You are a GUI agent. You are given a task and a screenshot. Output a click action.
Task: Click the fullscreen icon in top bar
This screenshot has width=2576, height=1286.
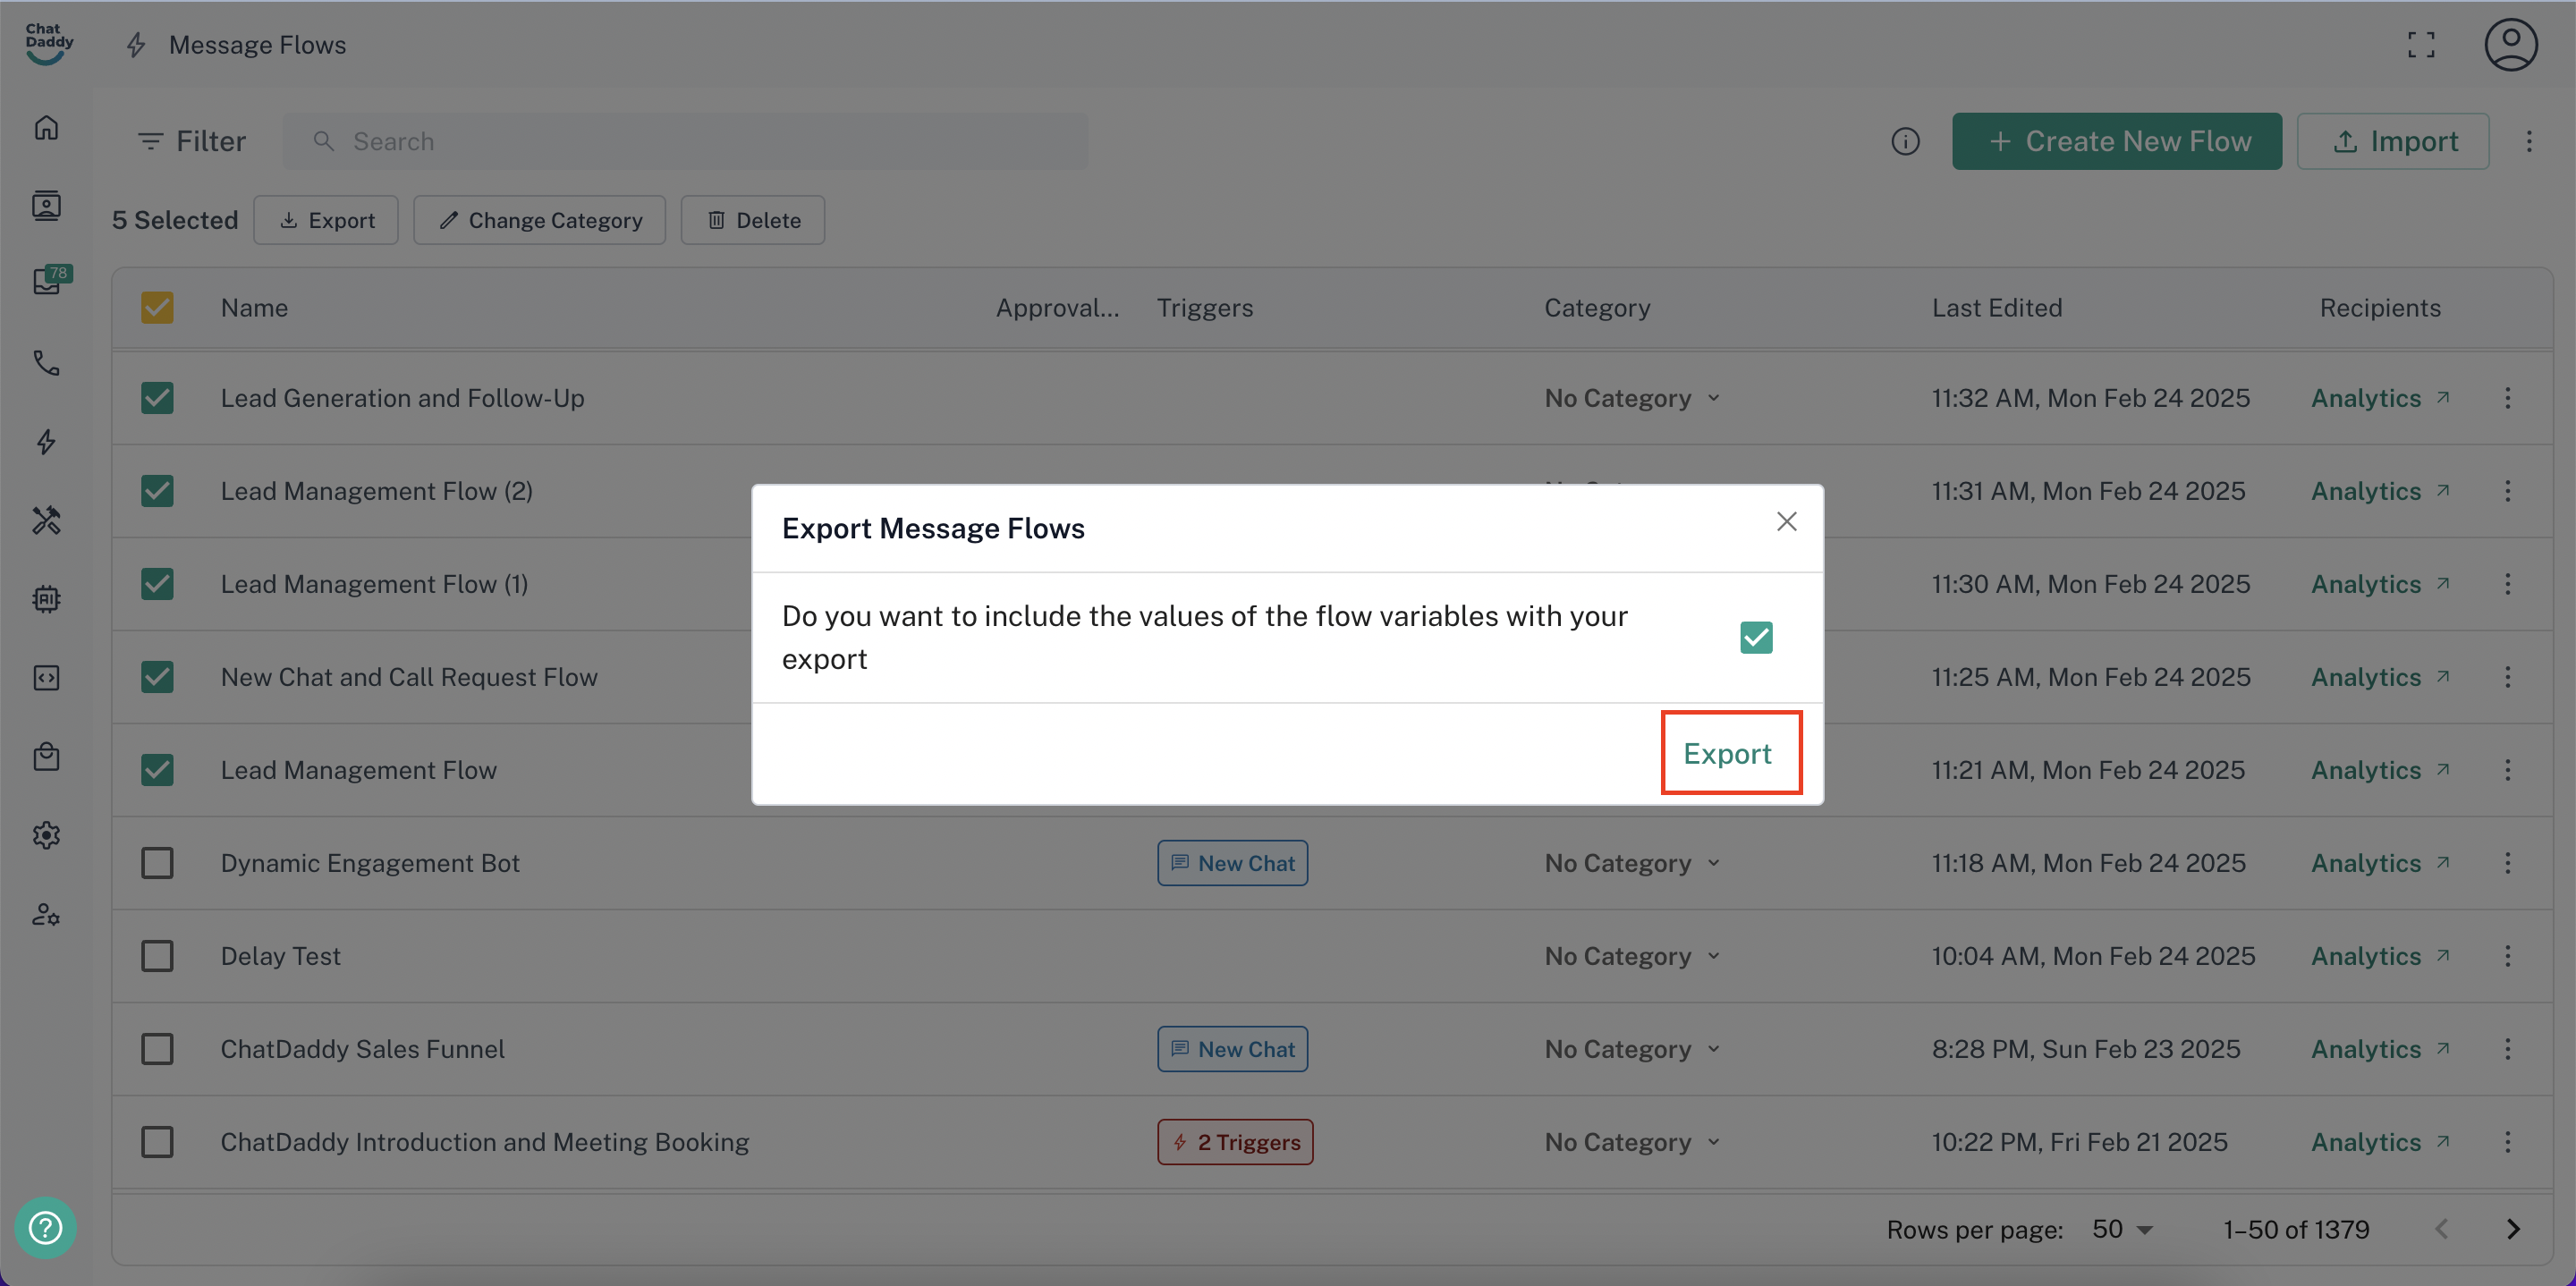click(2420, 45)
